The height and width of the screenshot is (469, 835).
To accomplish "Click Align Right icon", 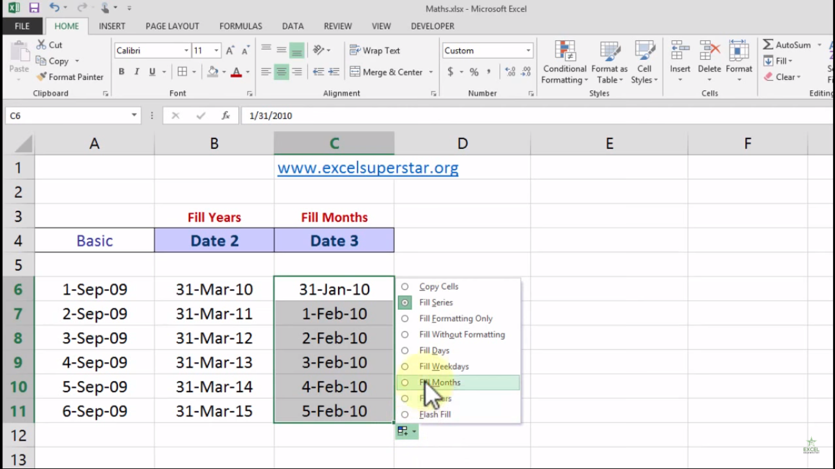I will 296,72.
